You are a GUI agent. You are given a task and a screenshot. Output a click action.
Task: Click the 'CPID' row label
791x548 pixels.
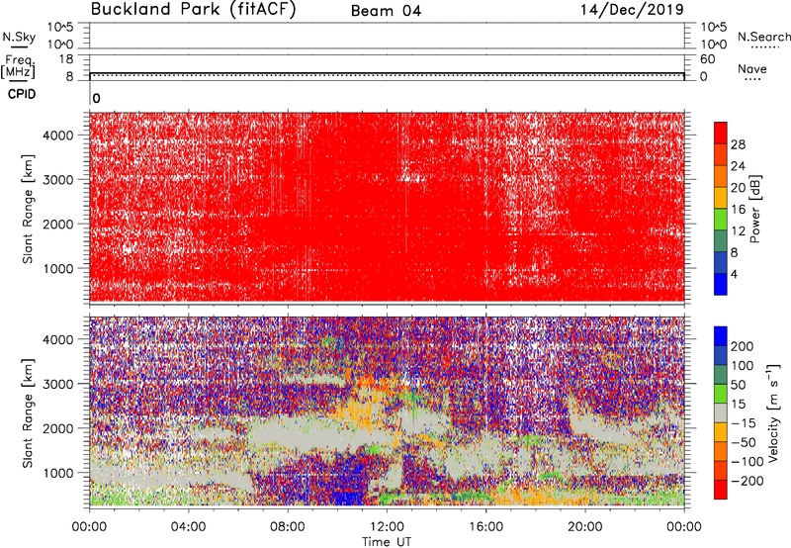[x=22, y=94]
